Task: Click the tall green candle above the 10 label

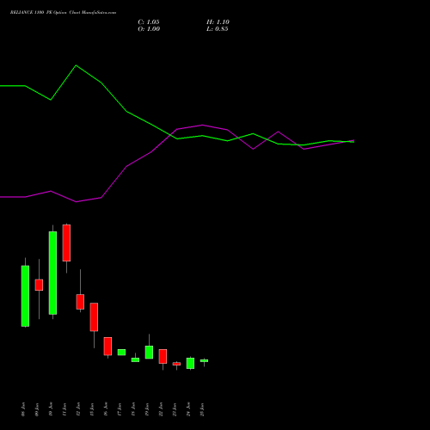Action: (52, 273)
